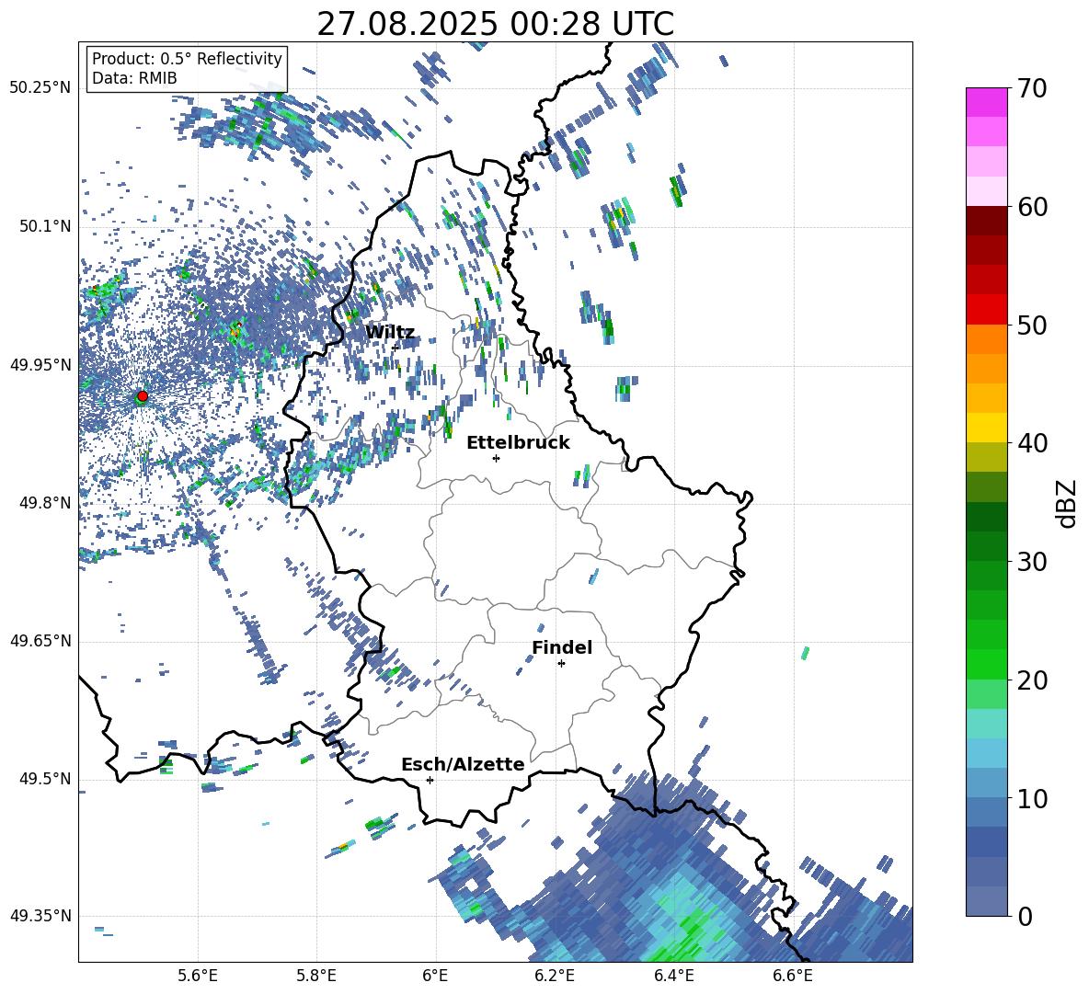Click the 6°E longitude label

[435, 976]
